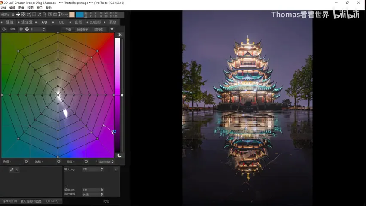Viewport: 366px width, 206px height.
Task: Reset brightness with 亮度 circular arrow icon
Action: pos(86,161)
